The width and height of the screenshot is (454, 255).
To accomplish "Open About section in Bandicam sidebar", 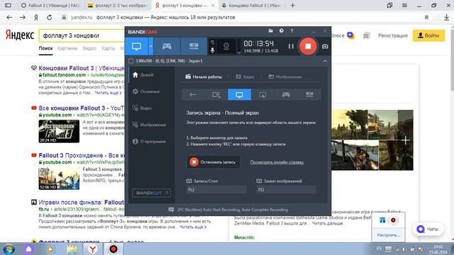I will tap(149, 142).
